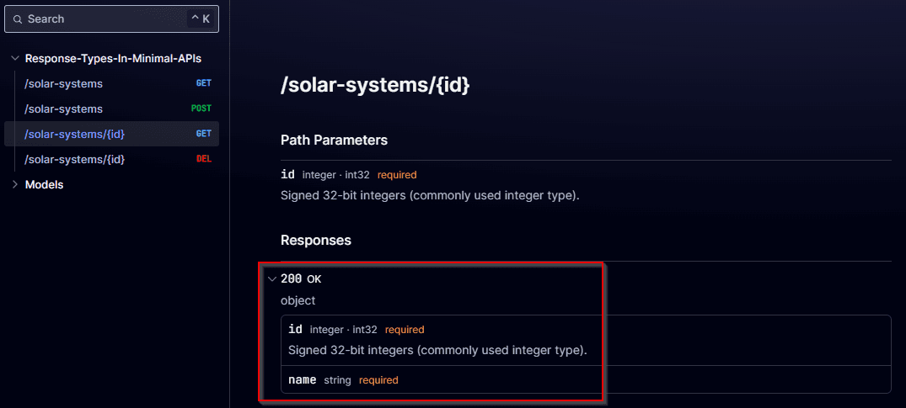Click the red DEL method badge
906x408 pixels.
(x=204, y=159)
